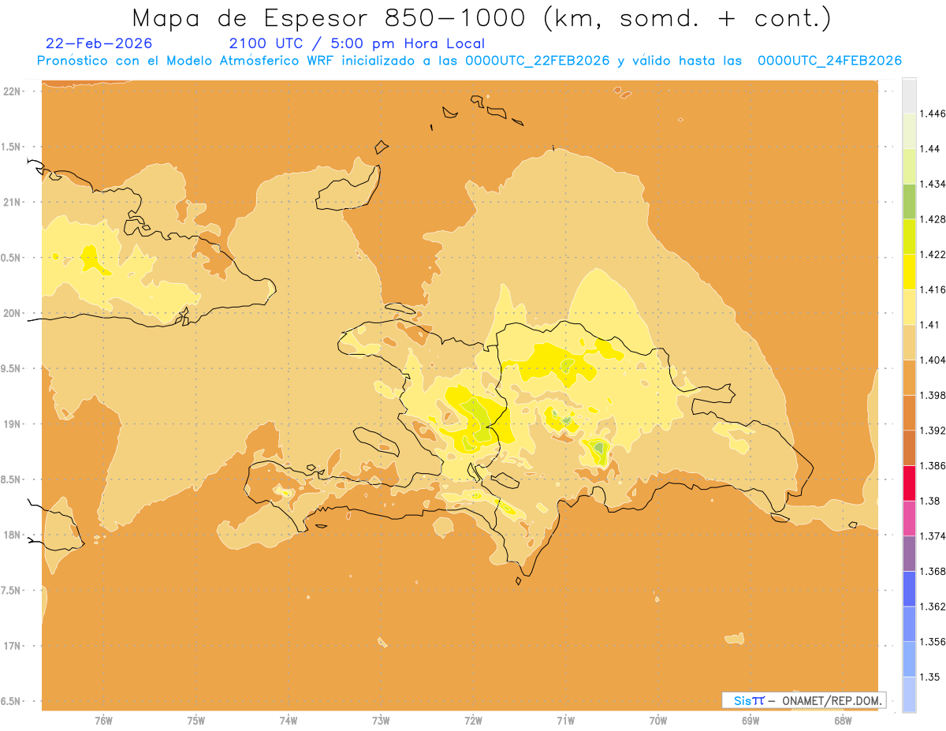The width and height of the screenshot is (946, 731).
Task: Click the legend value 1.422
Action: (x=933, y=254)
